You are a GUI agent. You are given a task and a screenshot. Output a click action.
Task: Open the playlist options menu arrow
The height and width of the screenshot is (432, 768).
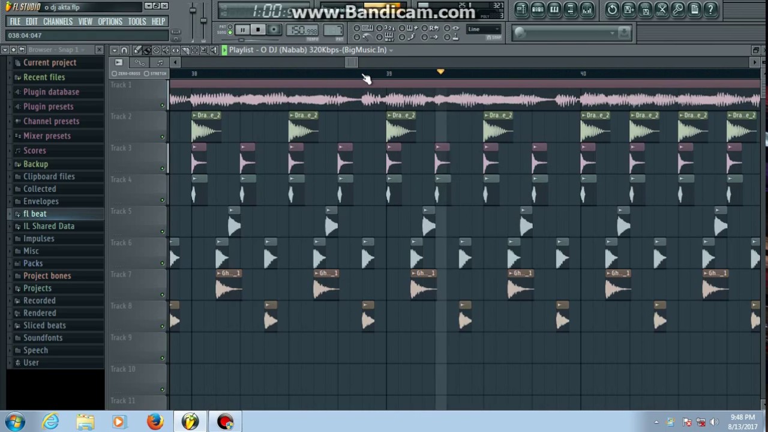(x=115, y=50)
